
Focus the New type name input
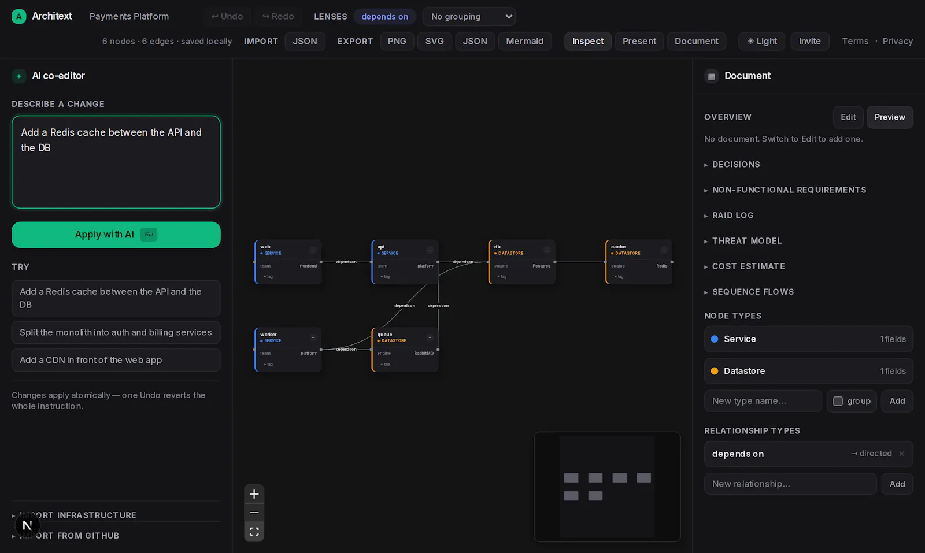[x=763, y=401]
